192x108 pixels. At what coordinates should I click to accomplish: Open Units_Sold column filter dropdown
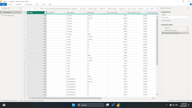pyautogui.click(x=126, y=12)
